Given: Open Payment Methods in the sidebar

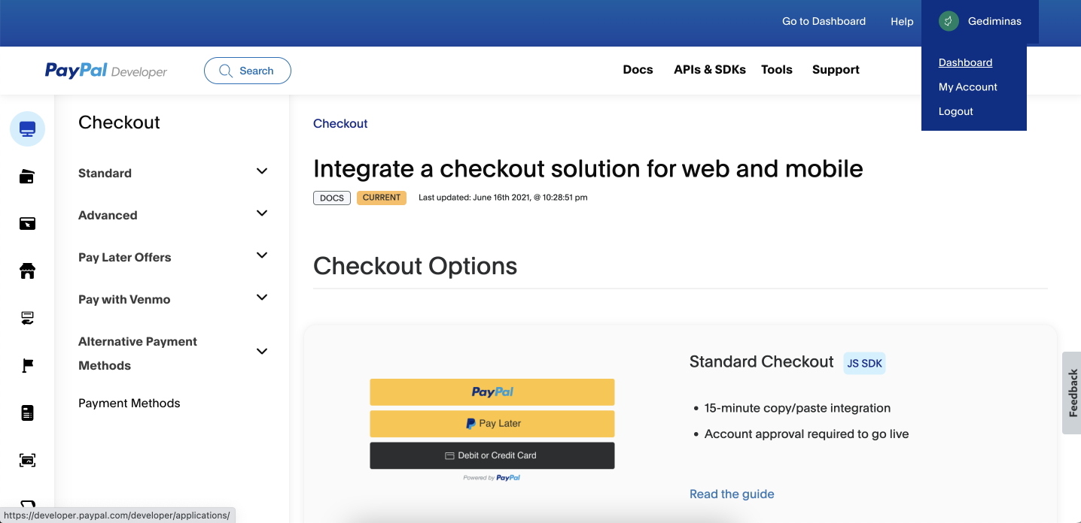Looking at the screenshot, I should point(129,404).
